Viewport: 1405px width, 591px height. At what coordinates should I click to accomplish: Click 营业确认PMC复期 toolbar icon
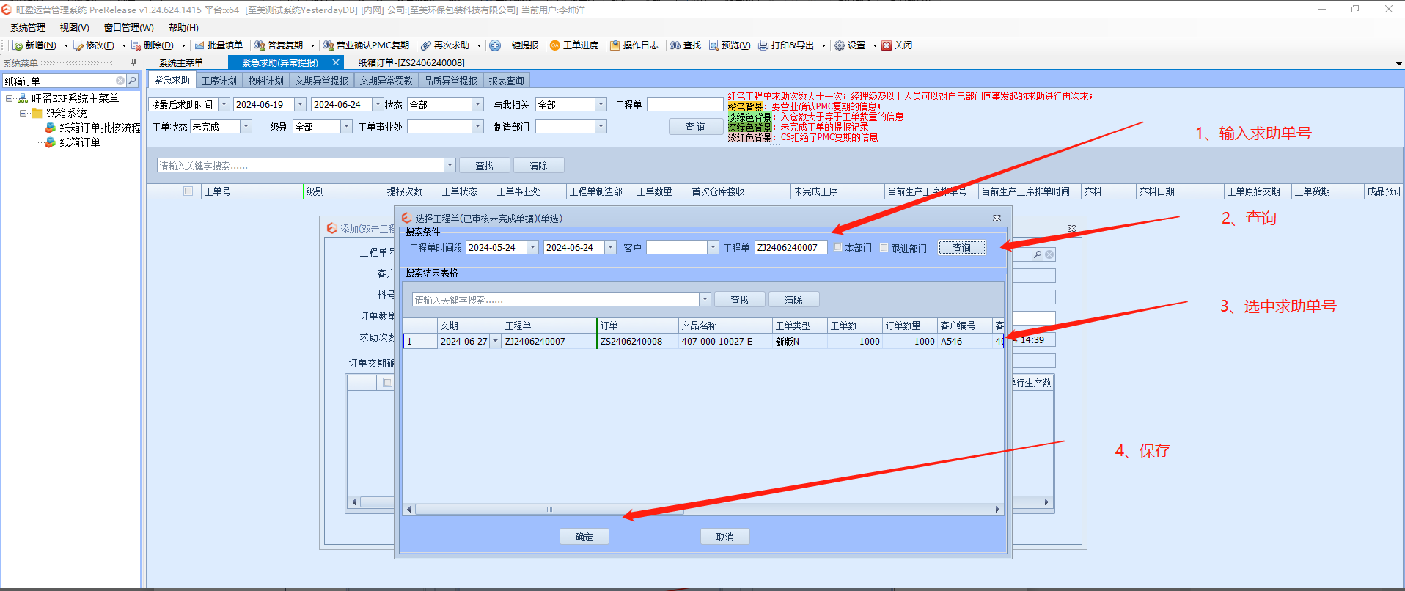(x=329, y=45)
